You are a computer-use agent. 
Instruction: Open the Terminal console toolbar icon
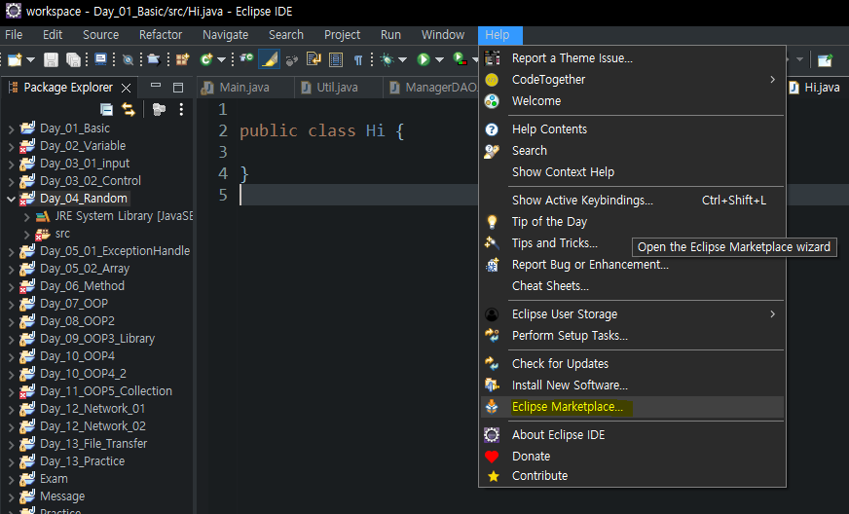100,59
